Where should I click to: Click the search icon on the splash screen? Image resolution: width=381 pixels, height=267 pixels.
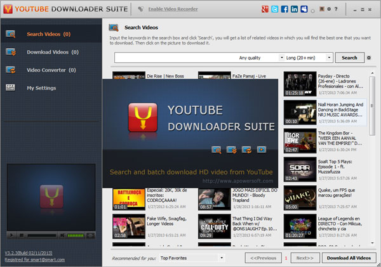(x=217, y=150)
